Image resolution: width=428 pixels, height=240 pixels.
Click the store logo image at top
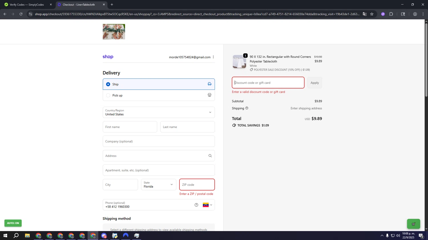coord(114,32)
